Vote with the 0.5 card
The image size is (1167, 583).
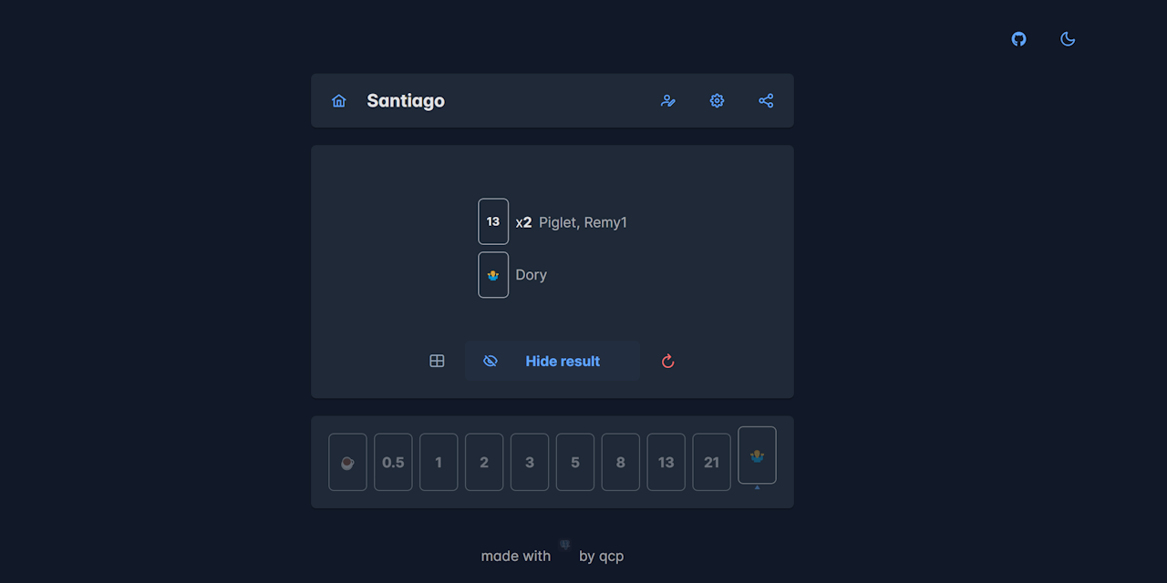tap(393, 462)
